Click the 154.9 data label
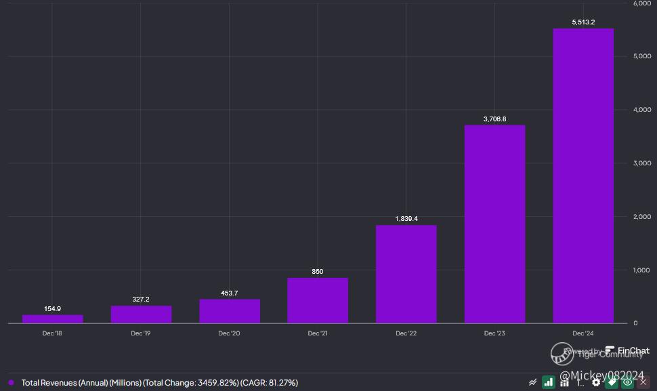 point(52,309)
